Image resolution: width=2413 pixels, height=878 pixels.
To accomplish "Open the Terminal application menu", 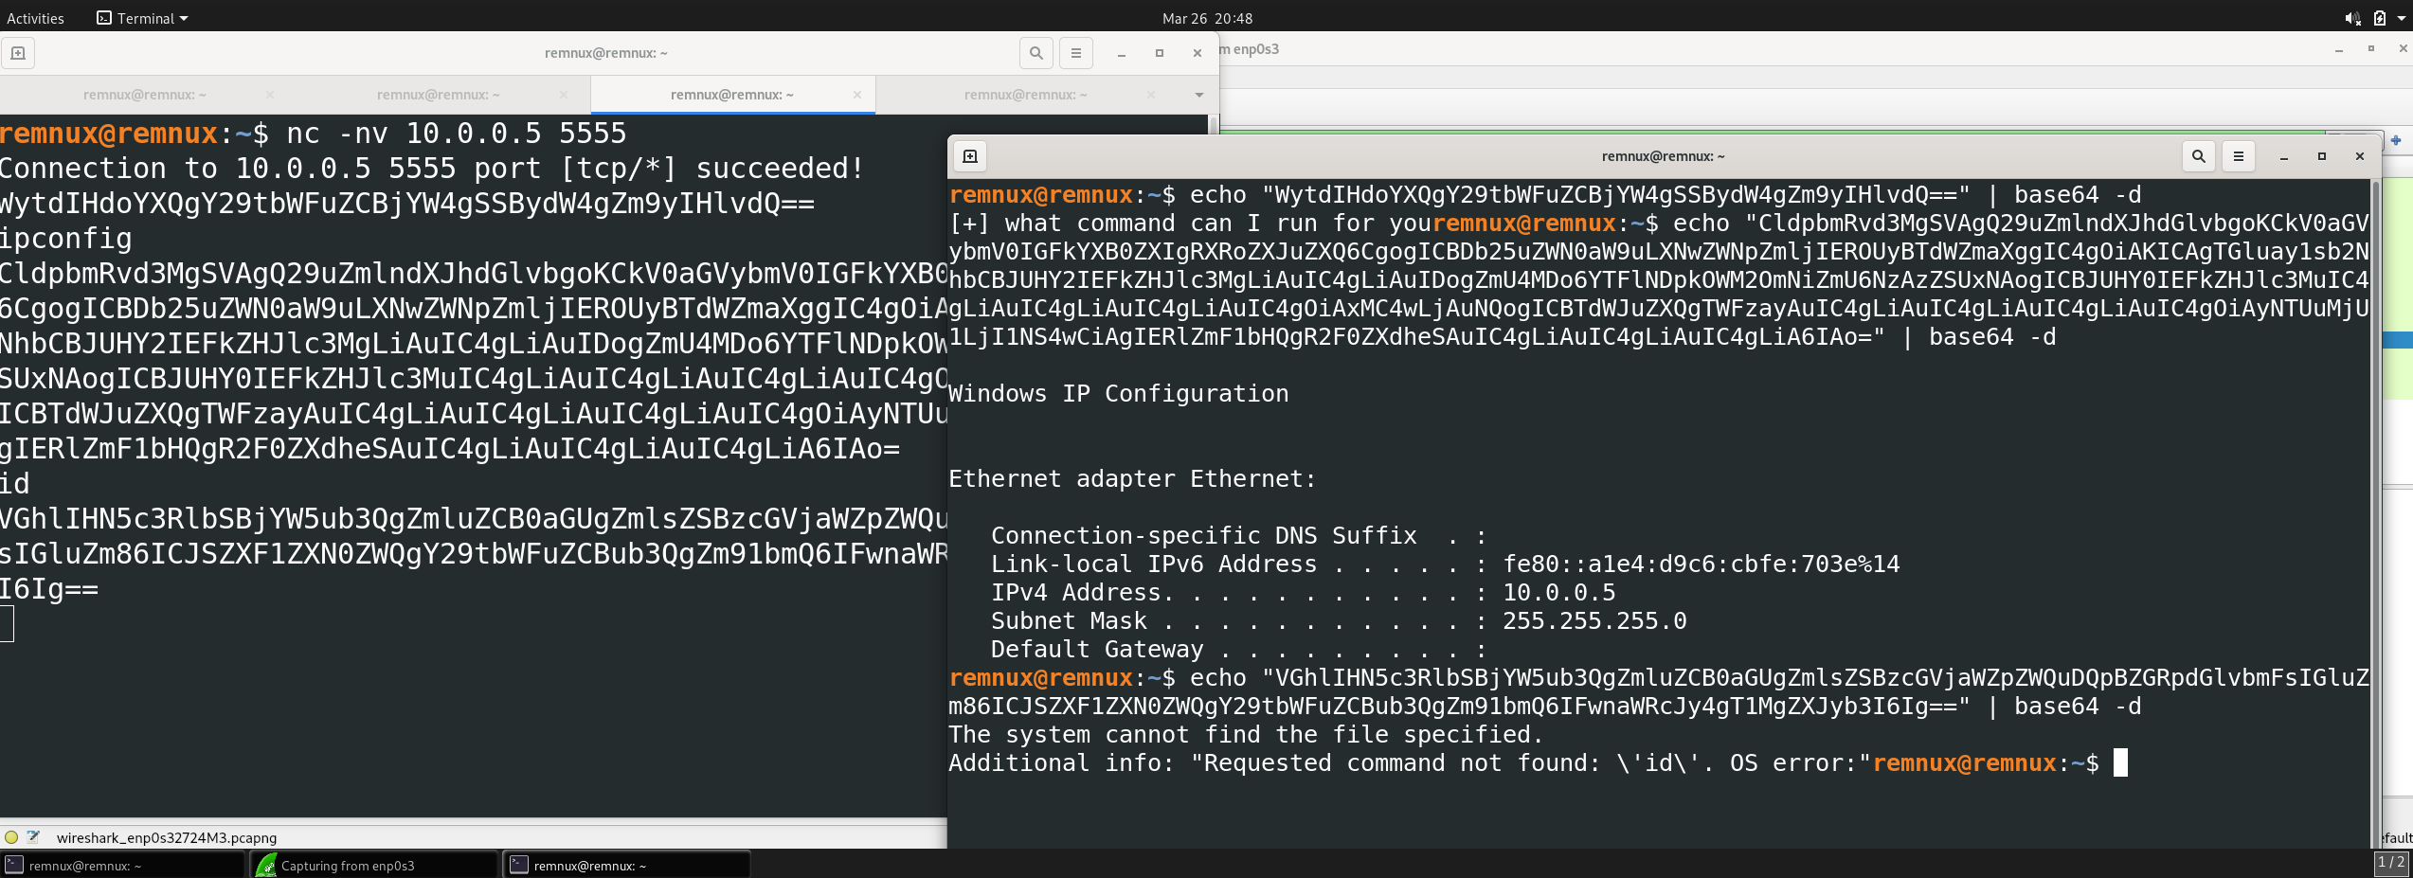I will tap(143, 18).
